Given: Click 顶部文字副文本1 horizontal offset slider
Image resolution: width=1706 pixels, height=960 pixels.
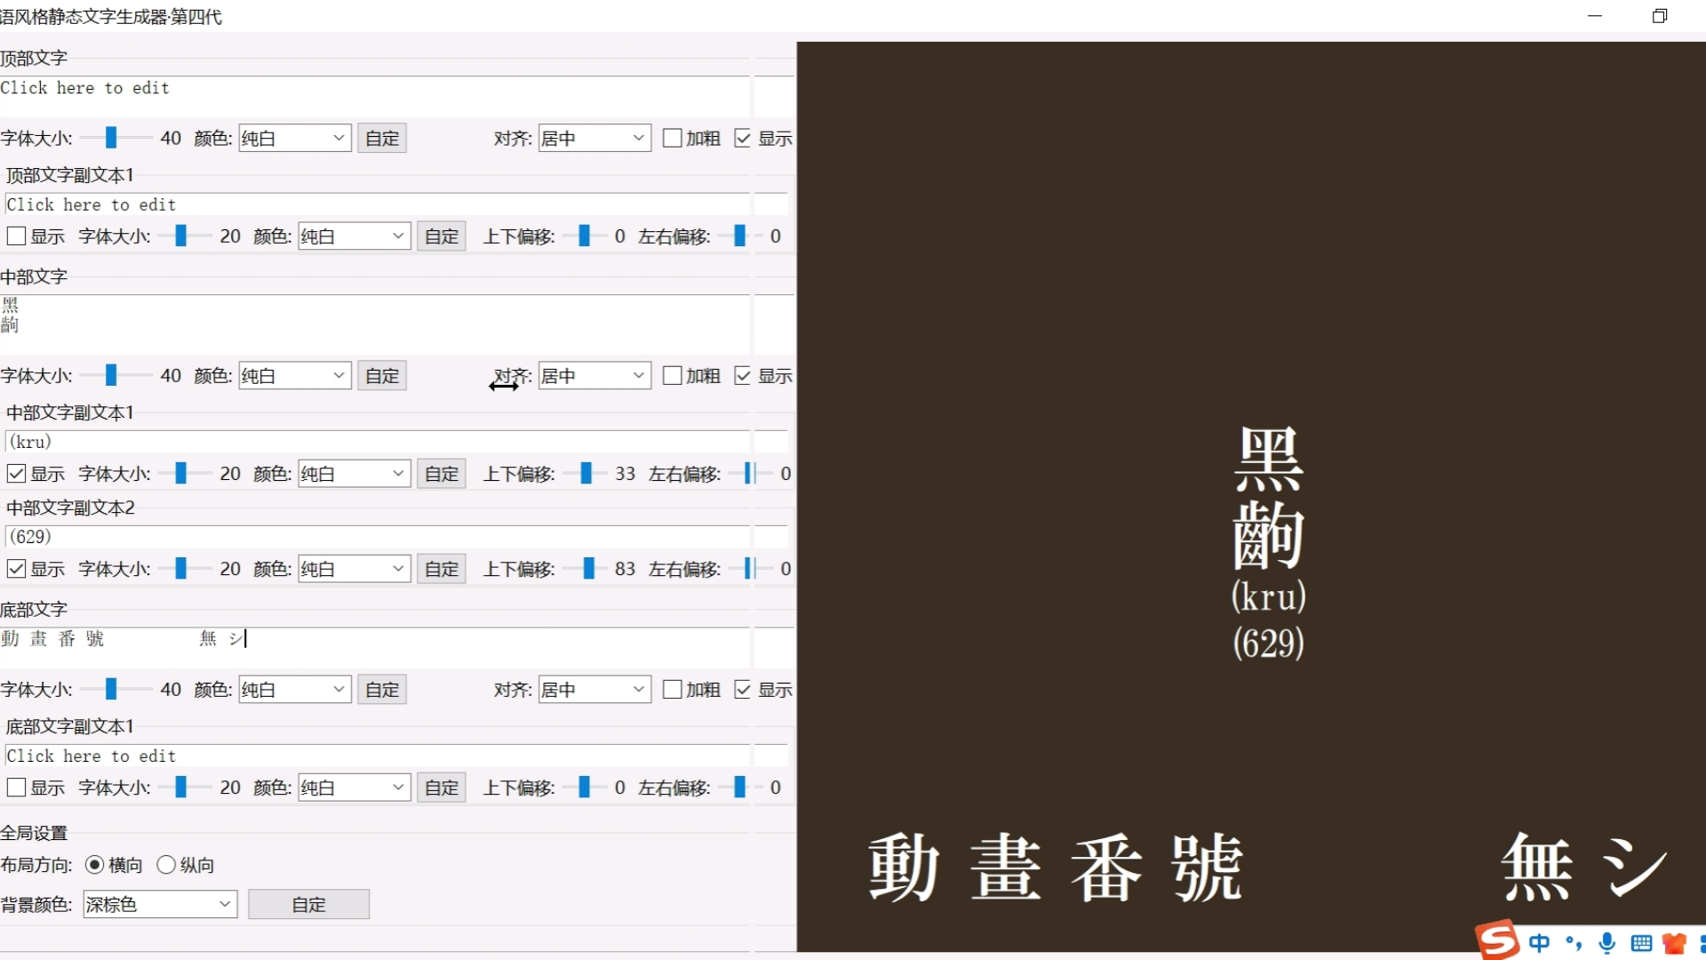Looking at the screenshot, I should tap(740, 236).
